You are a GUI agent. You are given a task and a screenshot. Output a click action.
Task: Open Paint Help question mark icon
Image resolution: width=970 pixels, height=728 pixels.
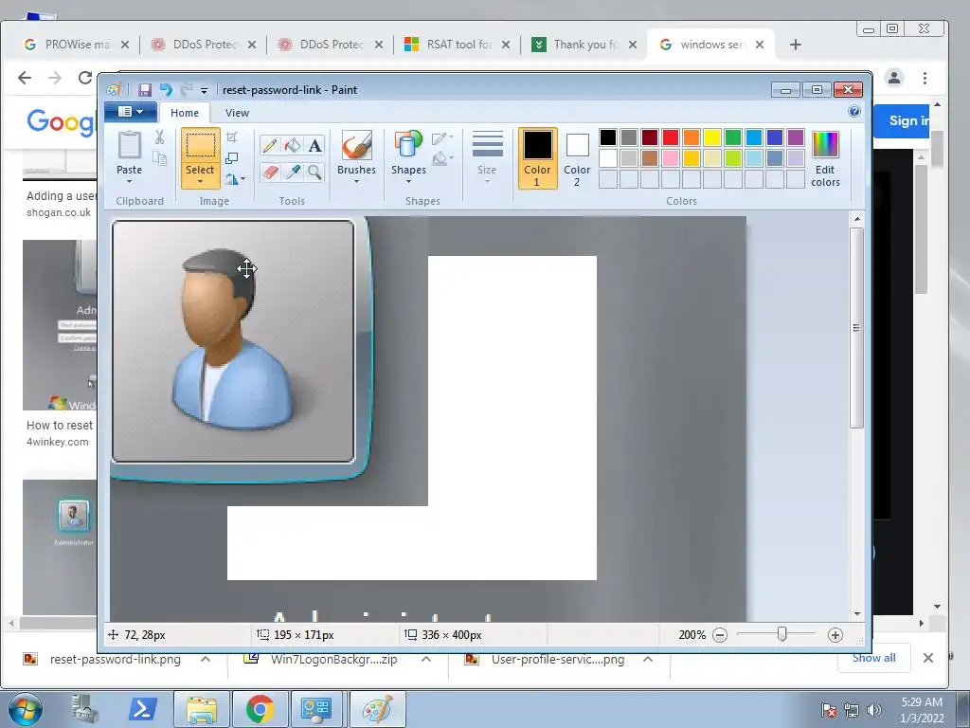click(854, 112)
